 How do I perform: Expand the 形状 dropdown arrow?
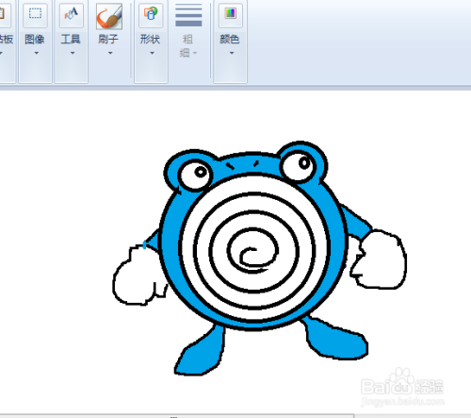pyautogui.click(x=152, y=53)
